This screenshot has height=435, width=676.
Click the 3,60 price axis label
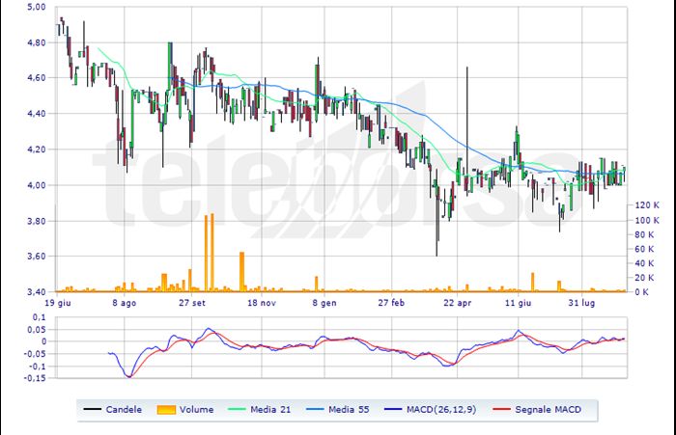pos(37,257)
